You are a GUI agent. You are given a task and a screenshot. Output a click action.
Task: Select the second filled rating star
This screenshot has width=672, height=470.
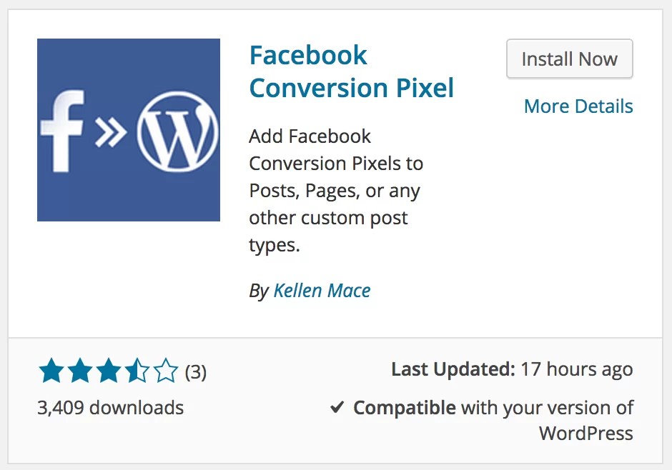pyautogui.click(x=80, y=371)
